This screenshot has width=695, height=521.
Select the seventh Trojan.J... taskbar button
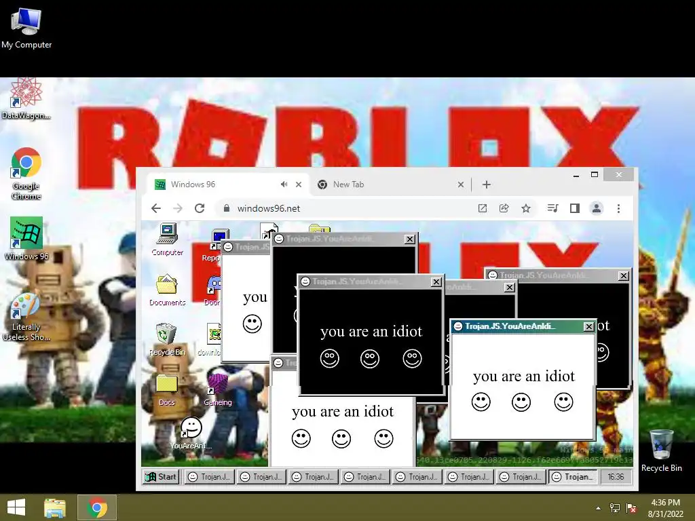[521, 477]
